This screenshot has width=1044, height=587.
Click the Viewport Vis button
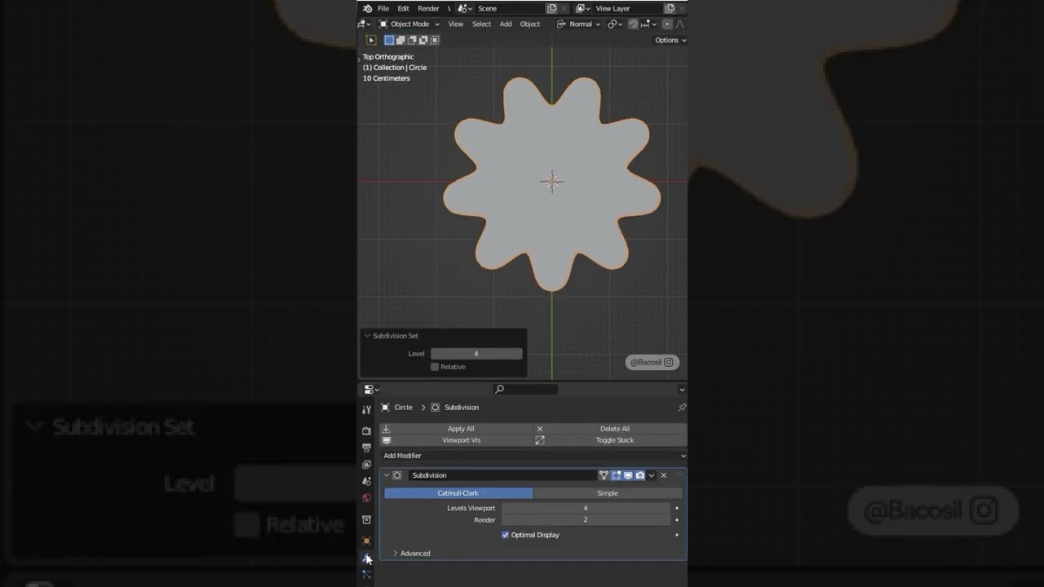[x=455, y=440]
